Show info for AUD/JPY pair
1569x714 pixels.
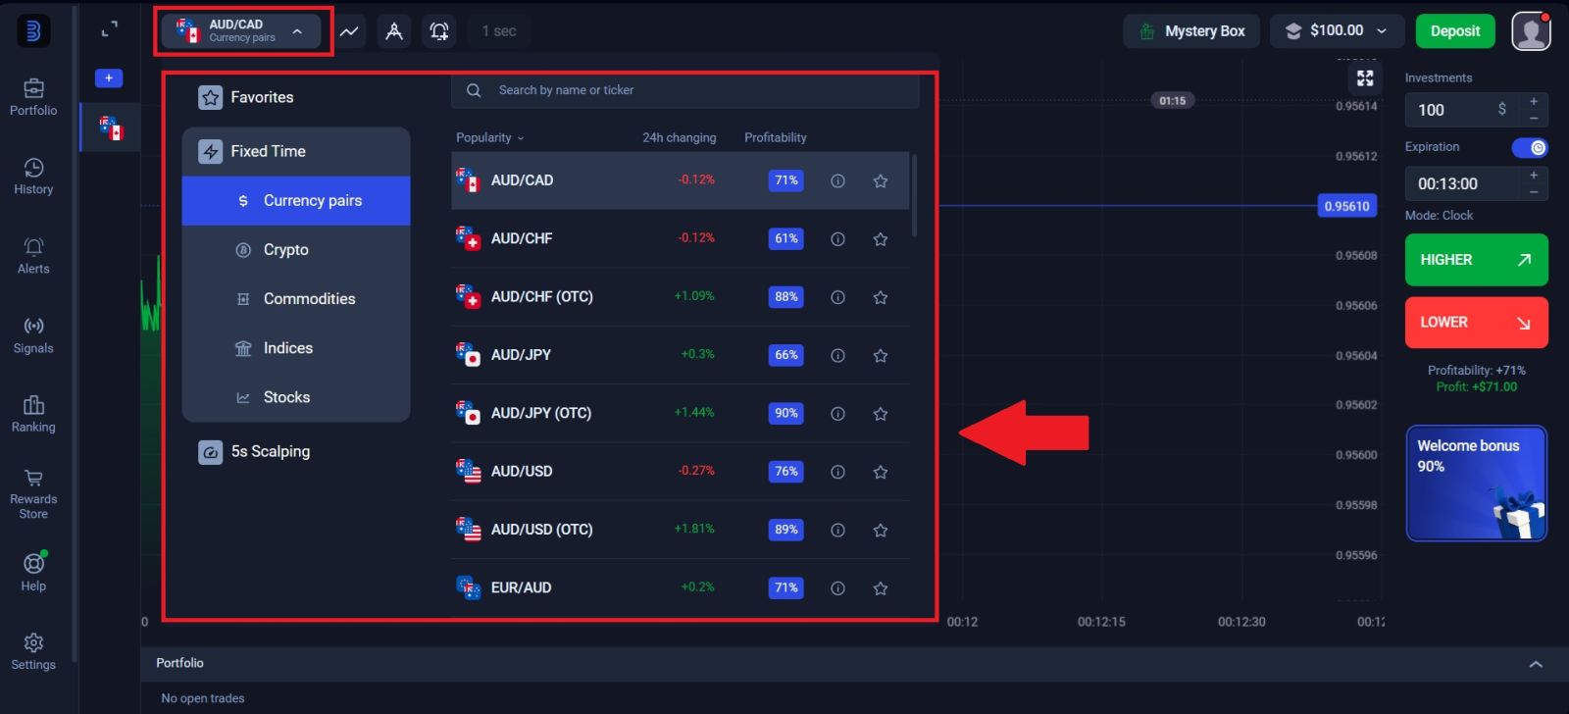(x=837, y=355)
